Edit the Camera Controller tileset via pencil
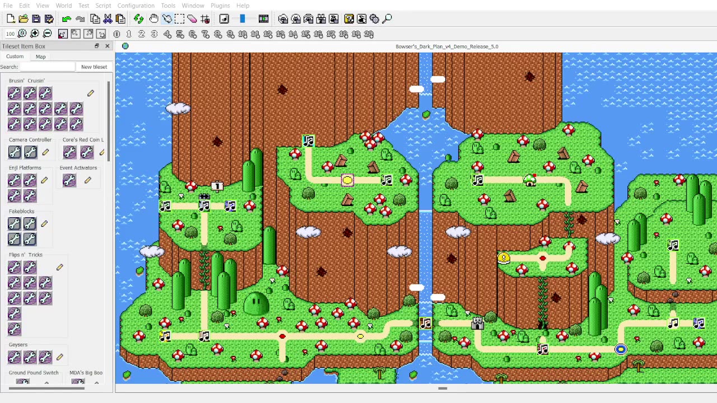 [x=45, y=152]
